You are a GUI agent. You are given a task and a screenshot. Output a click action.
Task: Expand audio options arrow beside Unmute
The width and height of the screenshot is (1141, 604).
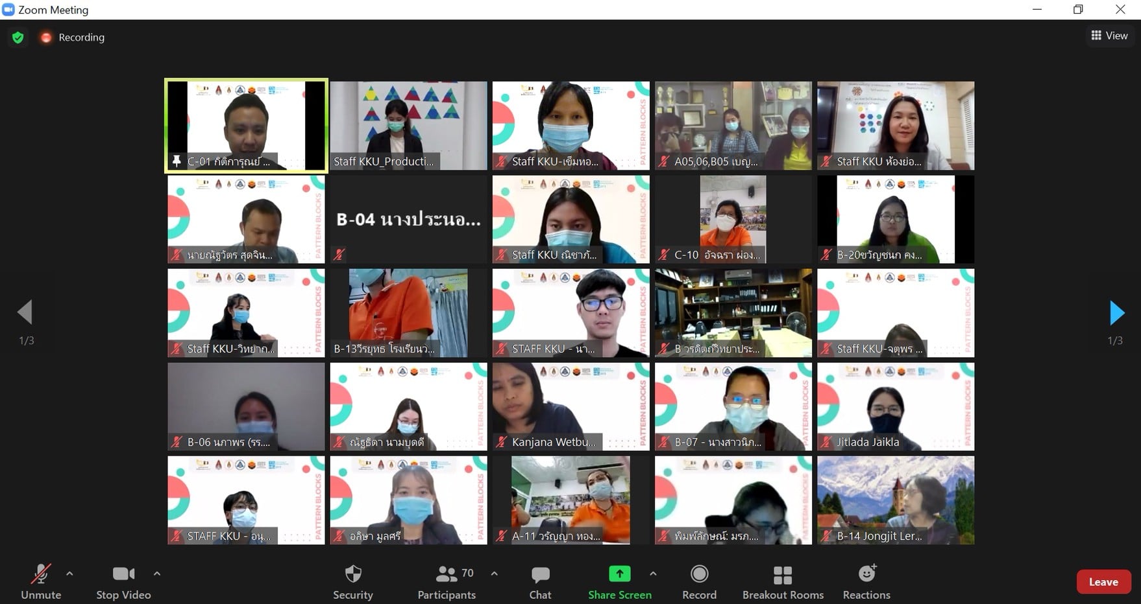pos(70,574)
